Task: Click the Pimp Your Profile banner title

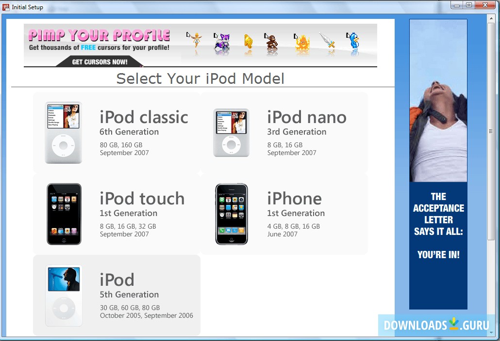Action: coord(99,35)
